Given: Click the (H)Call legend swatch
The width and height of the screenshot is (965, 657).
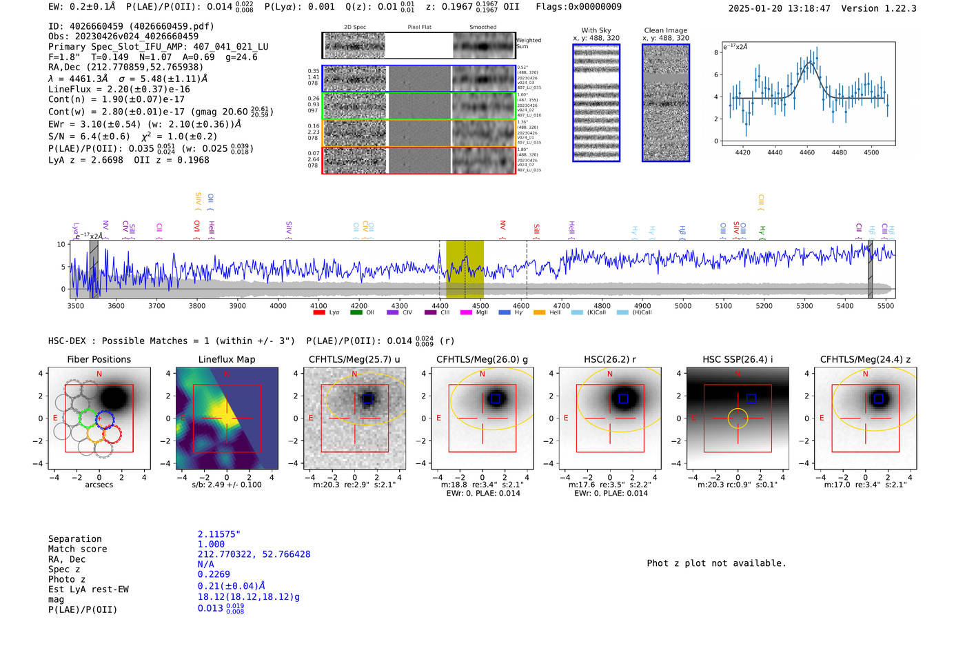Looking at the screenshot, I should [x=622, y=312].
